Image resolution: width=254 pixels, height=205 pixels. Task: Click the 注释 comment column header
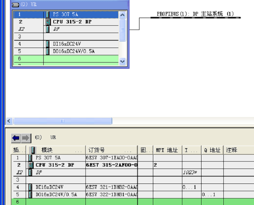(x=239, y=150)
